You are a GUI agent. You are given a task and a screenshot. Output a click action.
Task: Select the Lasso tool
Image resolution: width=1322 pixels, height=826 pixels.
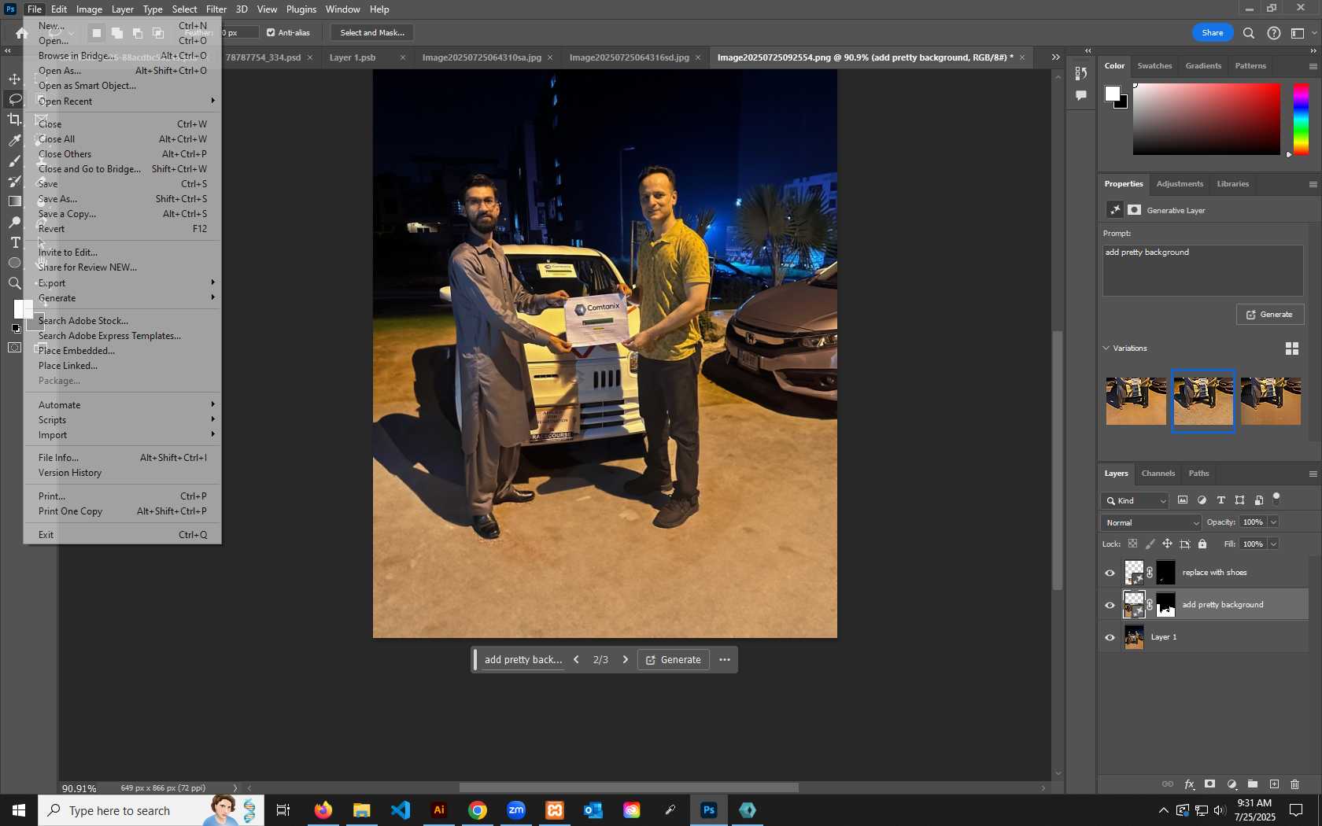point(14,99)
